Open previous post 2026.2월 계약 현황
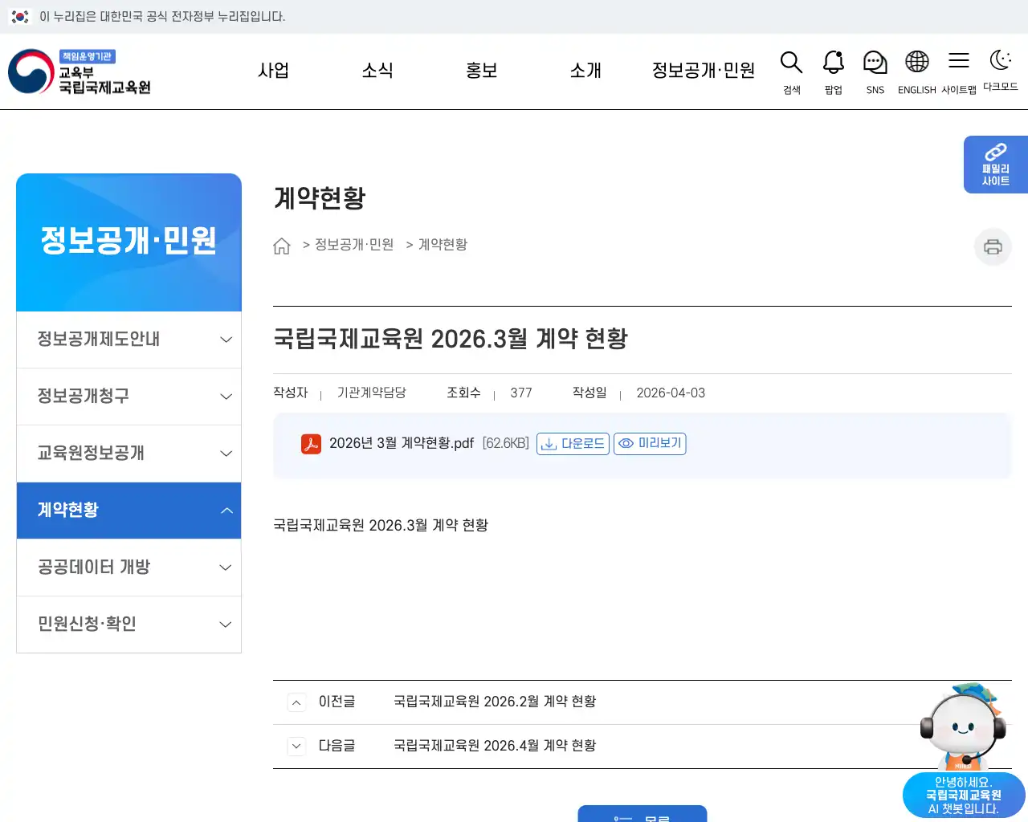 tap(495, 702)
